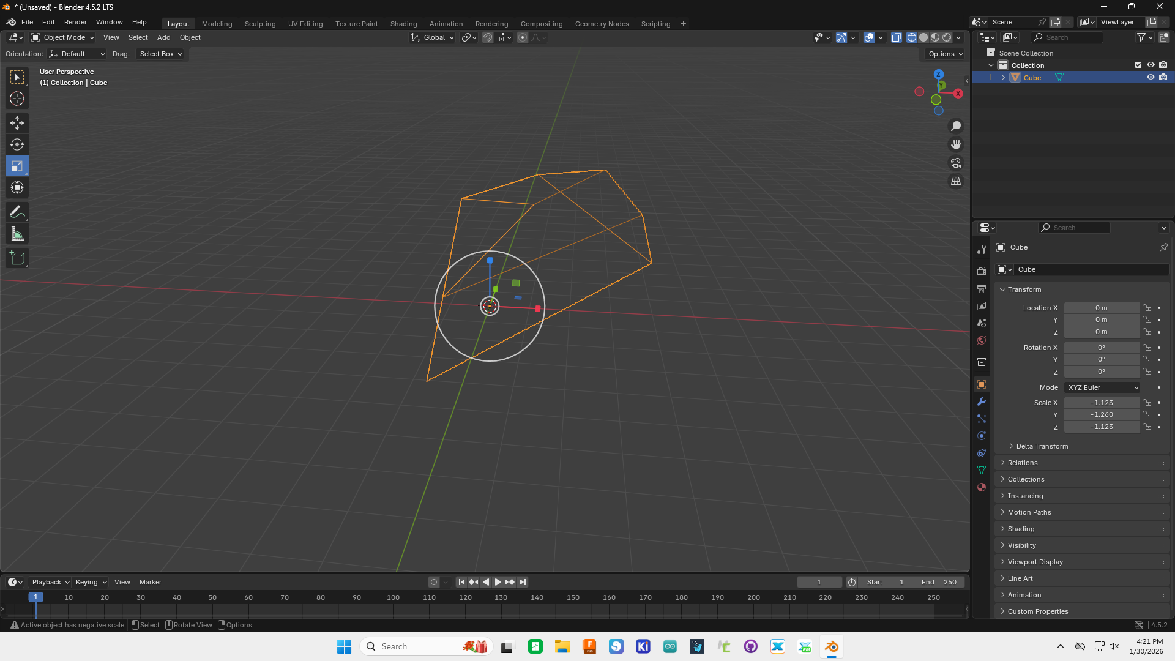Hide Cube in viewport via eye icon
Image resolution: width=1175 pixels, height=661 pixels.
coord(1151,78)
